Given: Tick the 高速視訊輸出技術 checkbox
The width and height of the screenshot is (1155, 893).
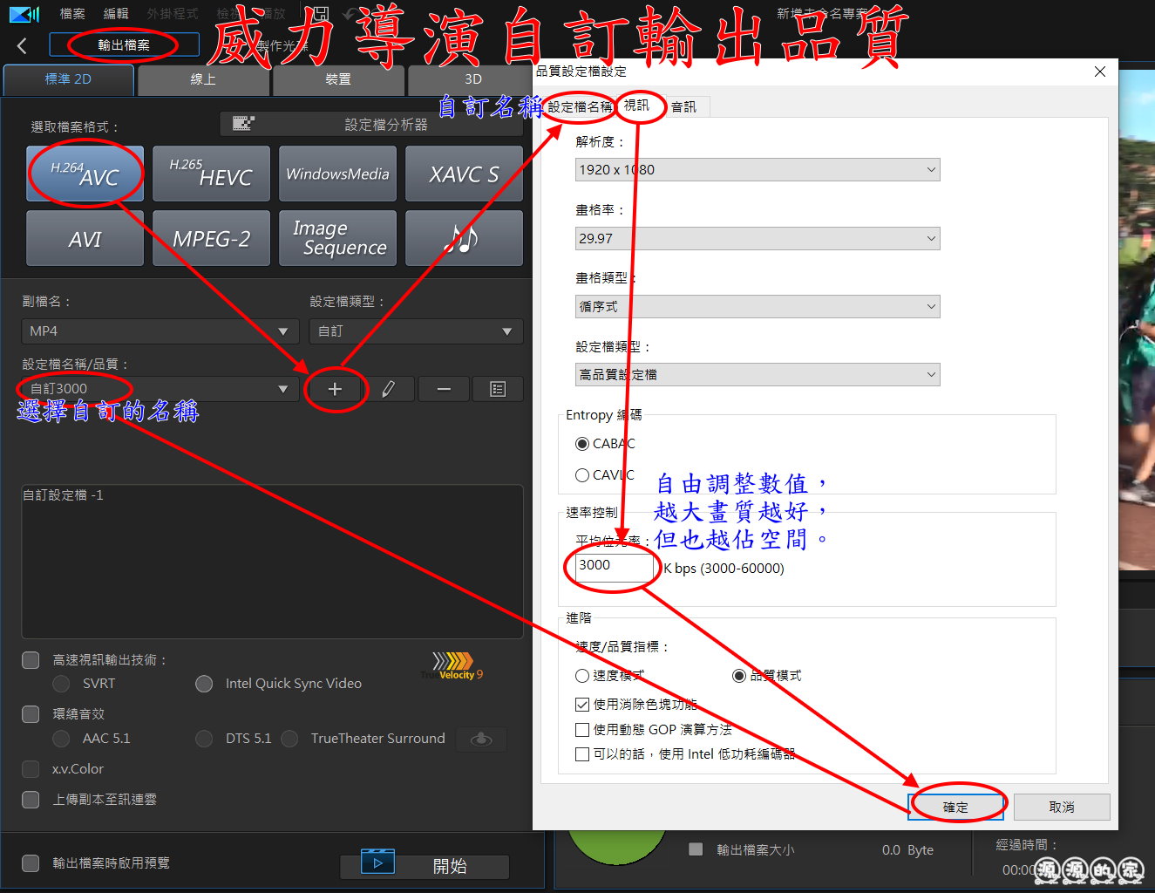Looking at the screenshot, I should click(31, 660).
